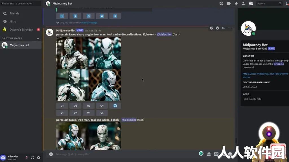The height and width of the screenshot is (162, 289).
Task: Click the Midjourney Bot message author name
Action: (66, 30)
